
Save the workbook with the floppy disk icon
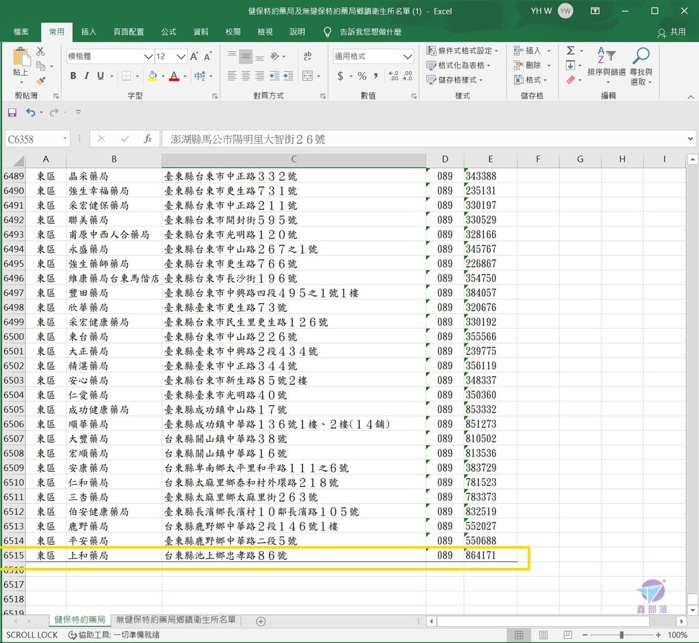point(12,112)
